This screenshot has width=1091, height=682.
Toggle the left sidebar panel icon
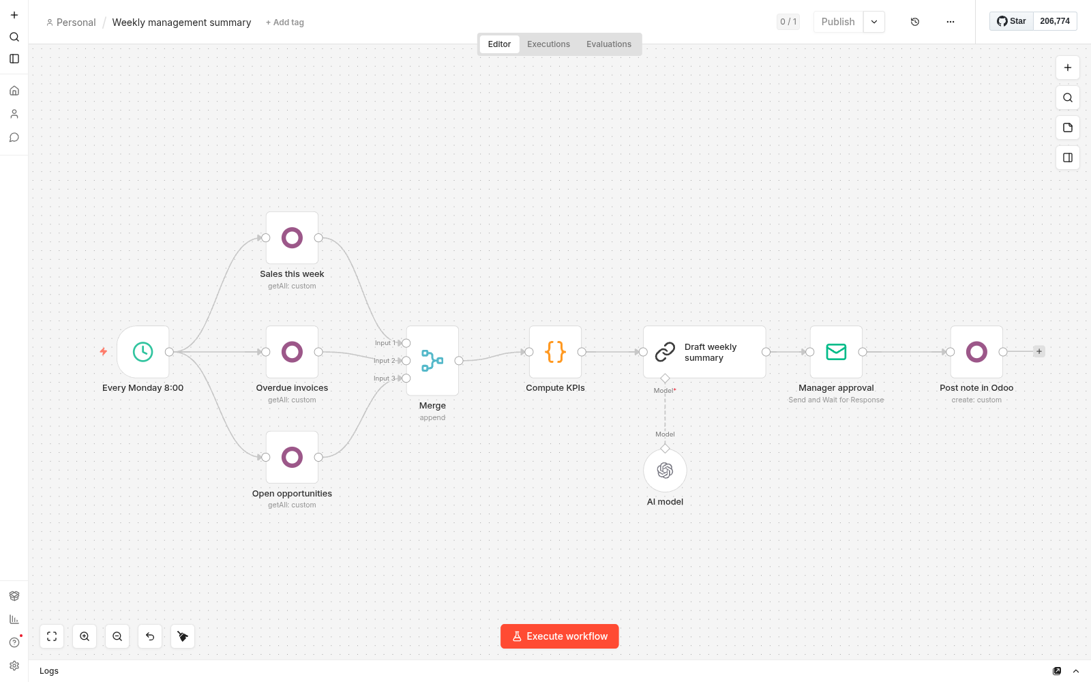tap(14, 59)
